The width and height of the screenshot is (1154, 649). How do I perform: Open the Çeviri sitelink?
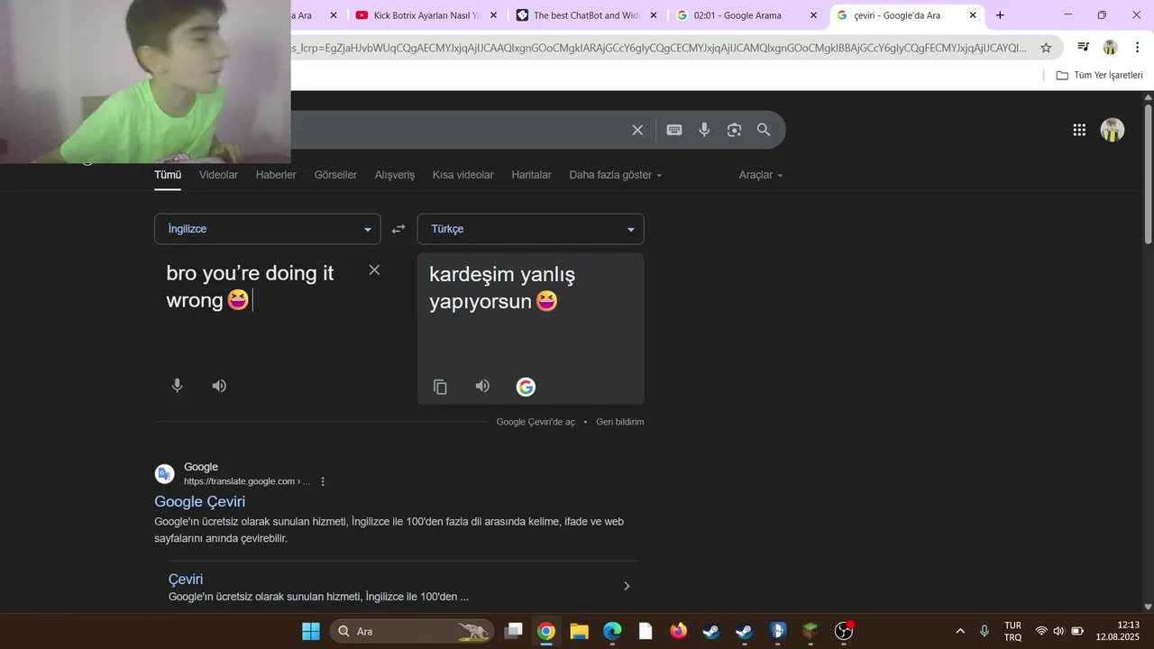186,579
